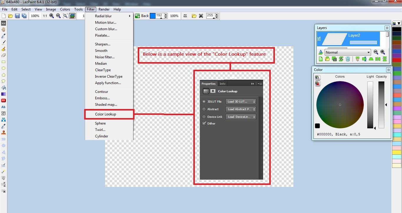Select the Hand tool

tap(4, 30)
